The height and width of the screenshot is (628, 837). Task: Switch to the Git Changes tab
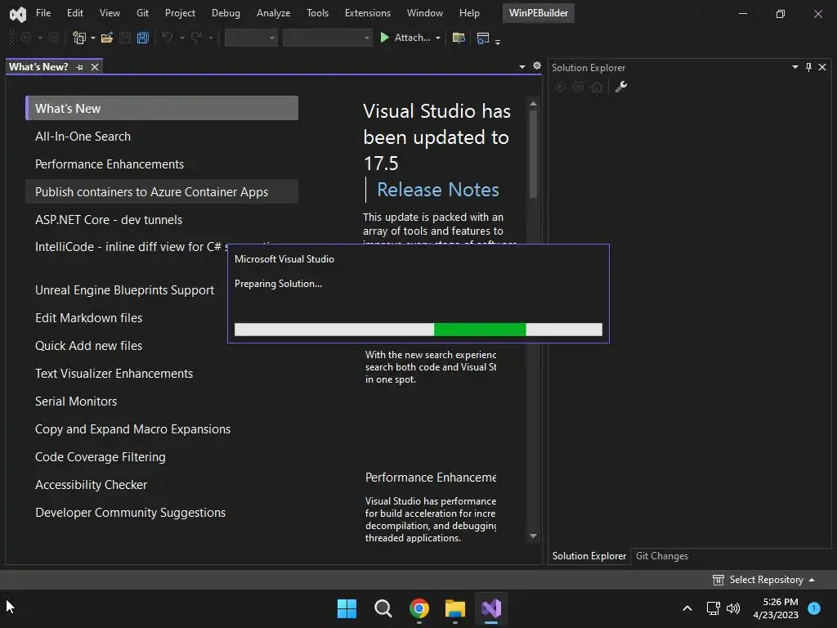pyautogui.click(x=662, y=556)
